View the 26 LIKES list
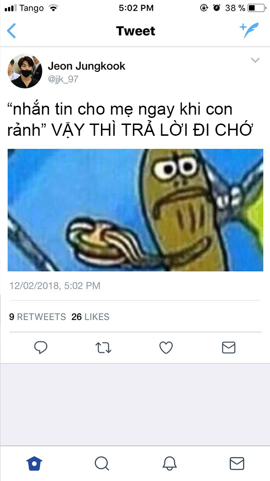This screenshot has height=481, width=270. [90, 317]
